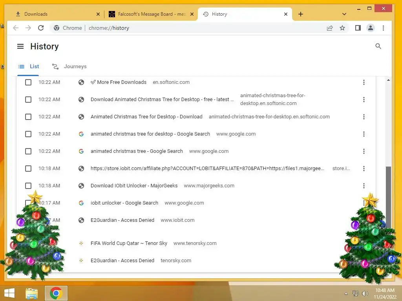Open actions menu for More Free Downloads

point(364,82)
